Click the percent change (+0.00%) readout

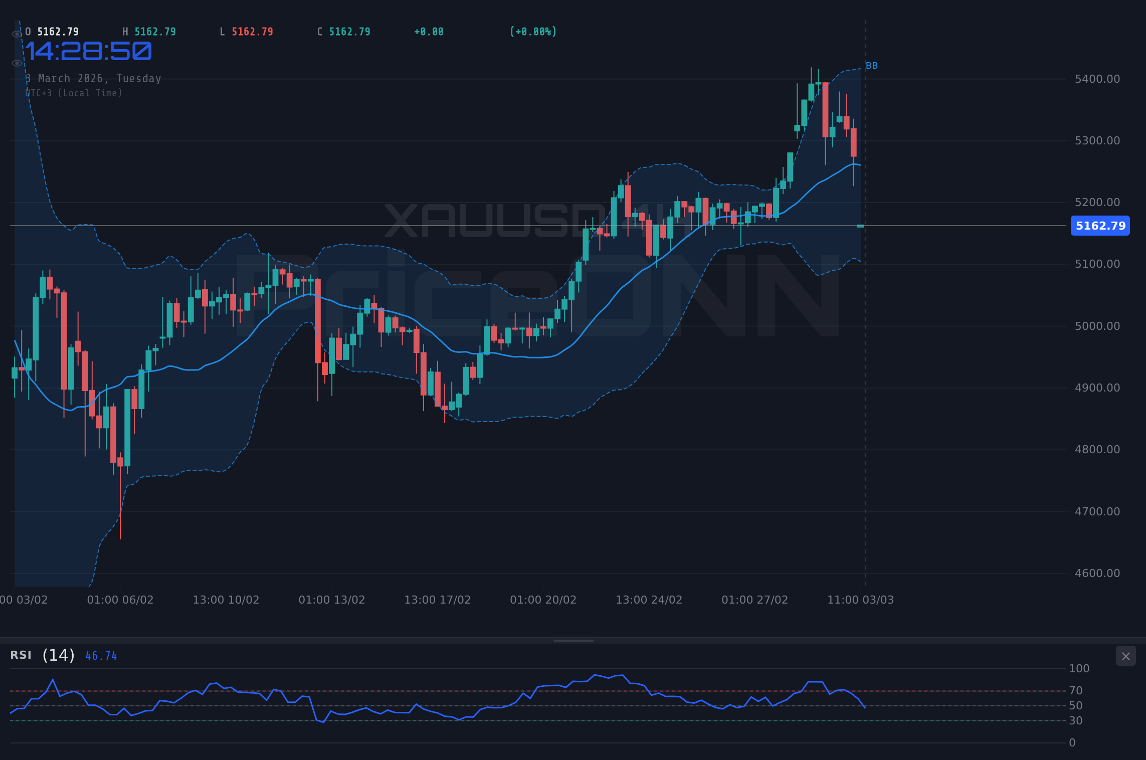coord(533,31)
